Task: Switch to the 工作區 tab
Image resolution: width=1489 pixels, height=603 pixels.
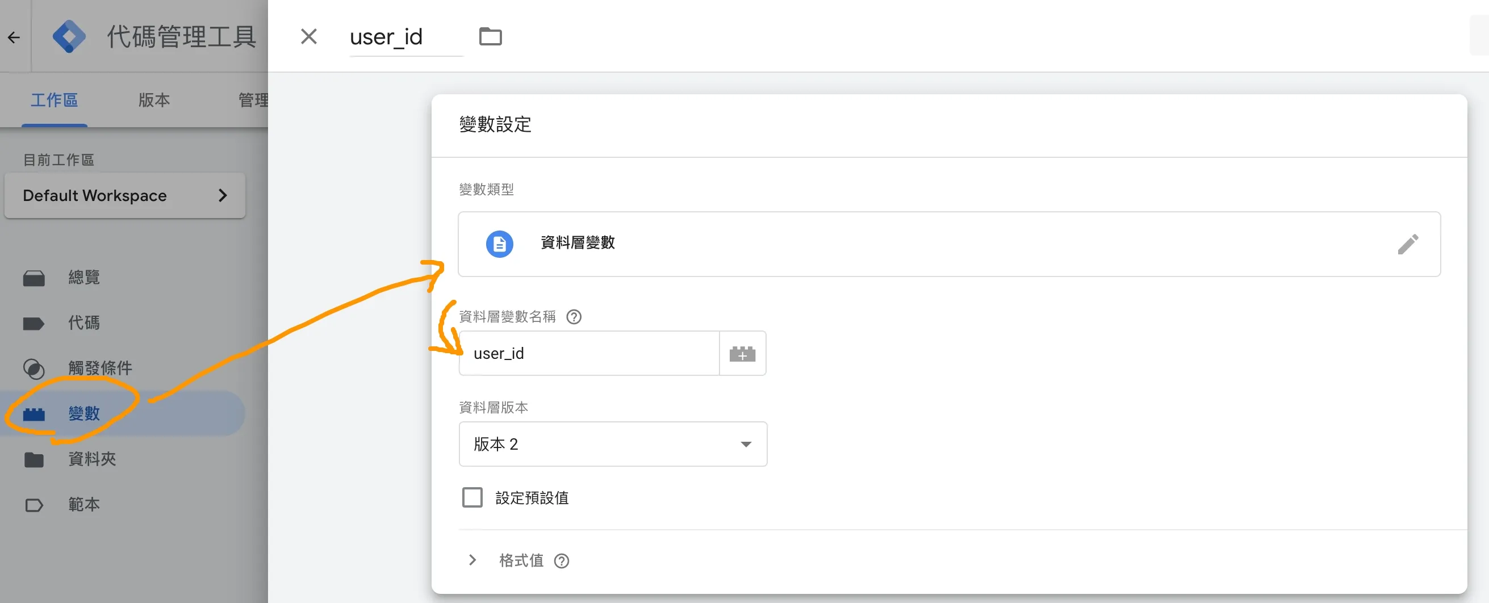Action: tap(55, 100)
